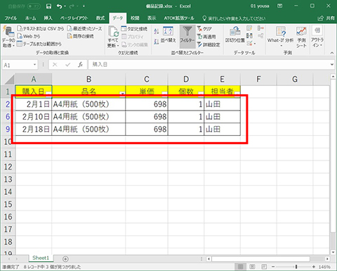337x271 pixels.
Task: Open the ファイル tab
Action: point(11,18)
